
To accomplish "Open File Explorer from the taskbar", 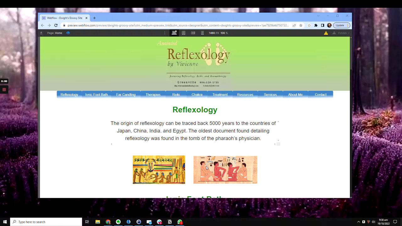I will 98,222.
